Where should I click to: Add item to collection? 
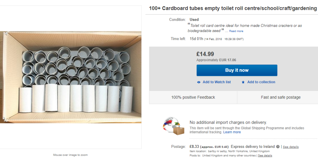coord(261,82)
